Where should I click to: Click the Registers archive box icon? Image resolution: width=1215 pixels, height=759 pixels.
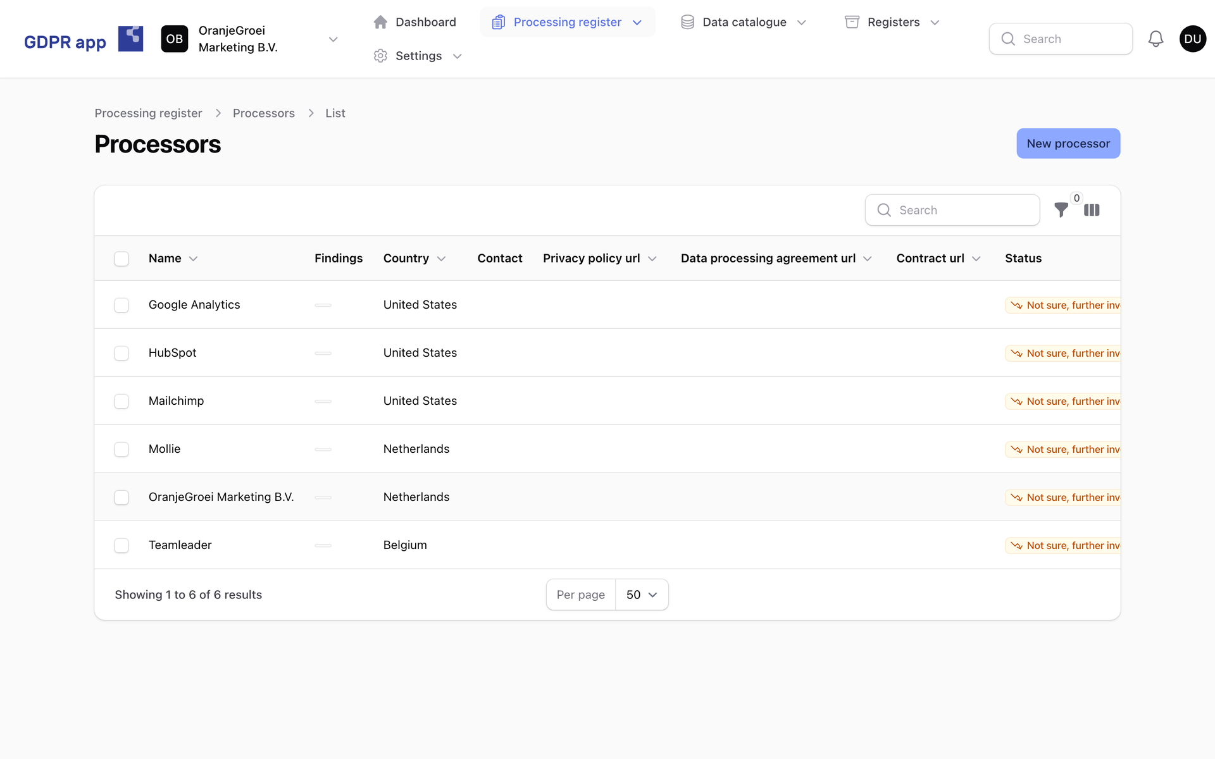[x=852, y=22]
